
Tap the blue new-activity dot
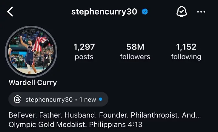coord(101,99)
